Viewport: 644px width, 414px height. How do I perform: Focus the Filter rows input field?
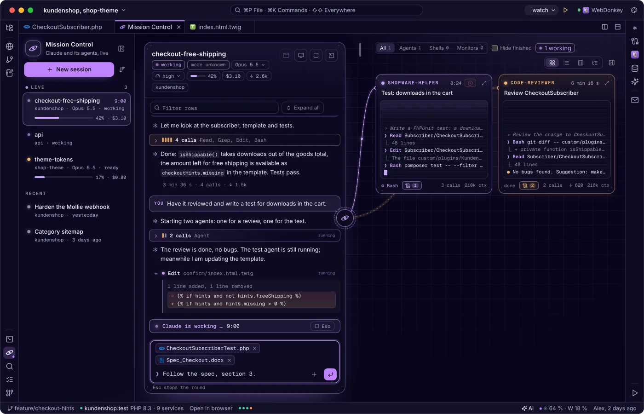[x=214, y=108]
